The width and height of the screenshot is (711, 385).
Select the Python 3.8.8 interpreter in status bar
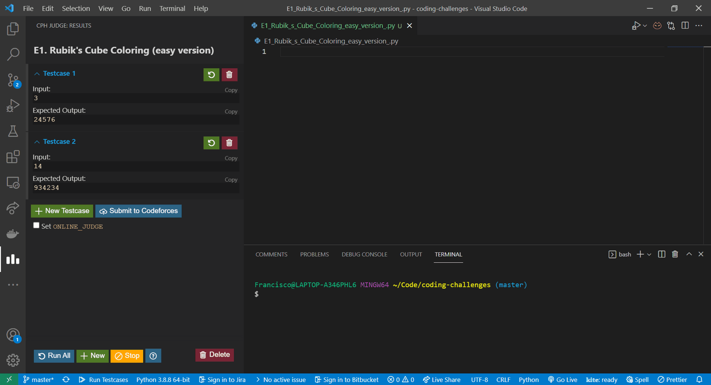point(163,379)
